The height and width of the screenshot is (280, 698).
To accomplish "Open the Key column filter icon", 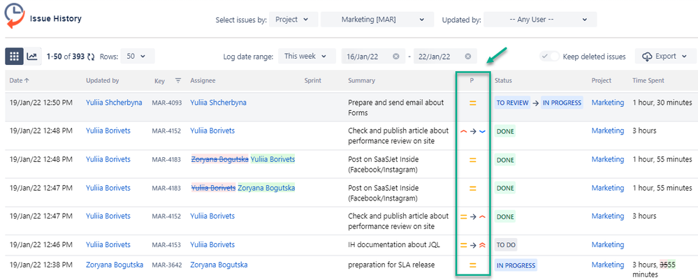I will click(178, 80).
